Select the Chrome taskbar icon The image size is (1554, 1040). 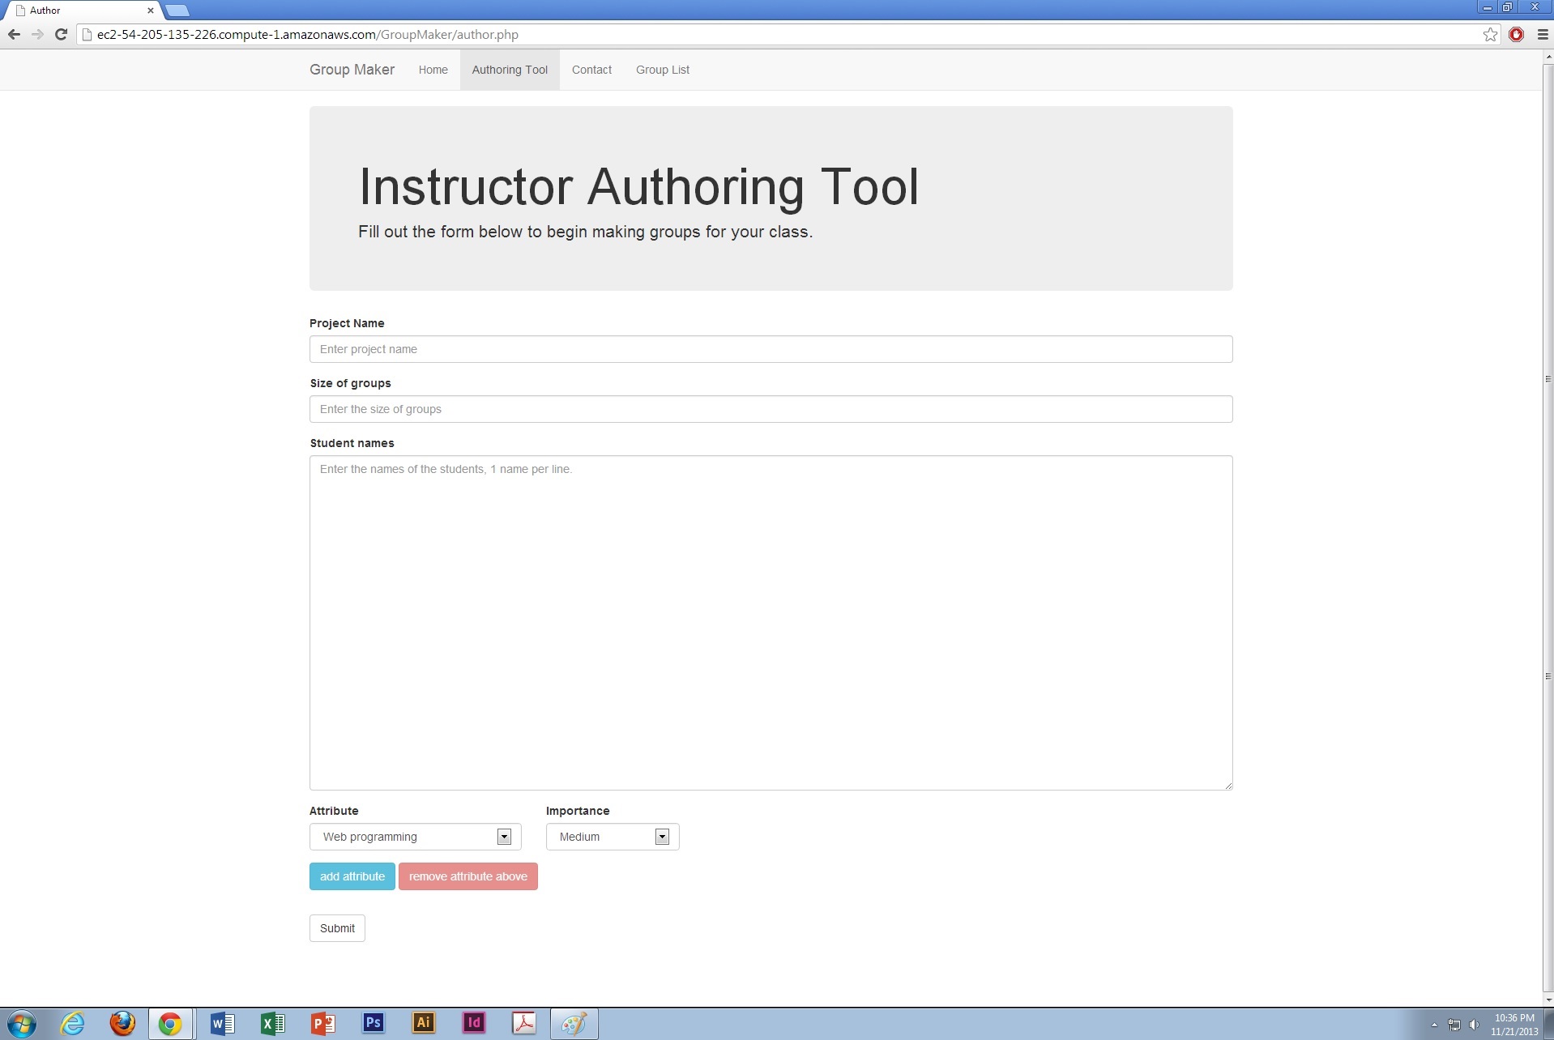170,1024
